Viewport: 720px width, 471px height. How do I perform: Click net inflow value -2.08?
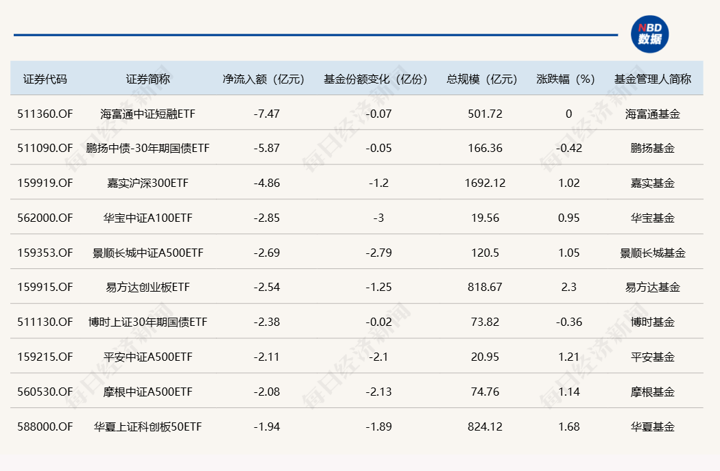[266, 392]
